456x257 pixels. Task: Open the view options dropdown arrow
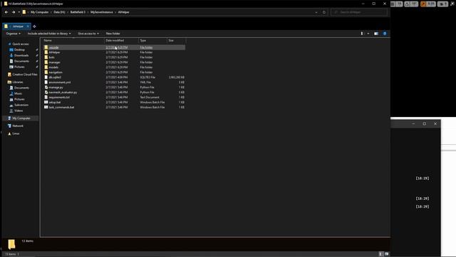click(368, 34)
